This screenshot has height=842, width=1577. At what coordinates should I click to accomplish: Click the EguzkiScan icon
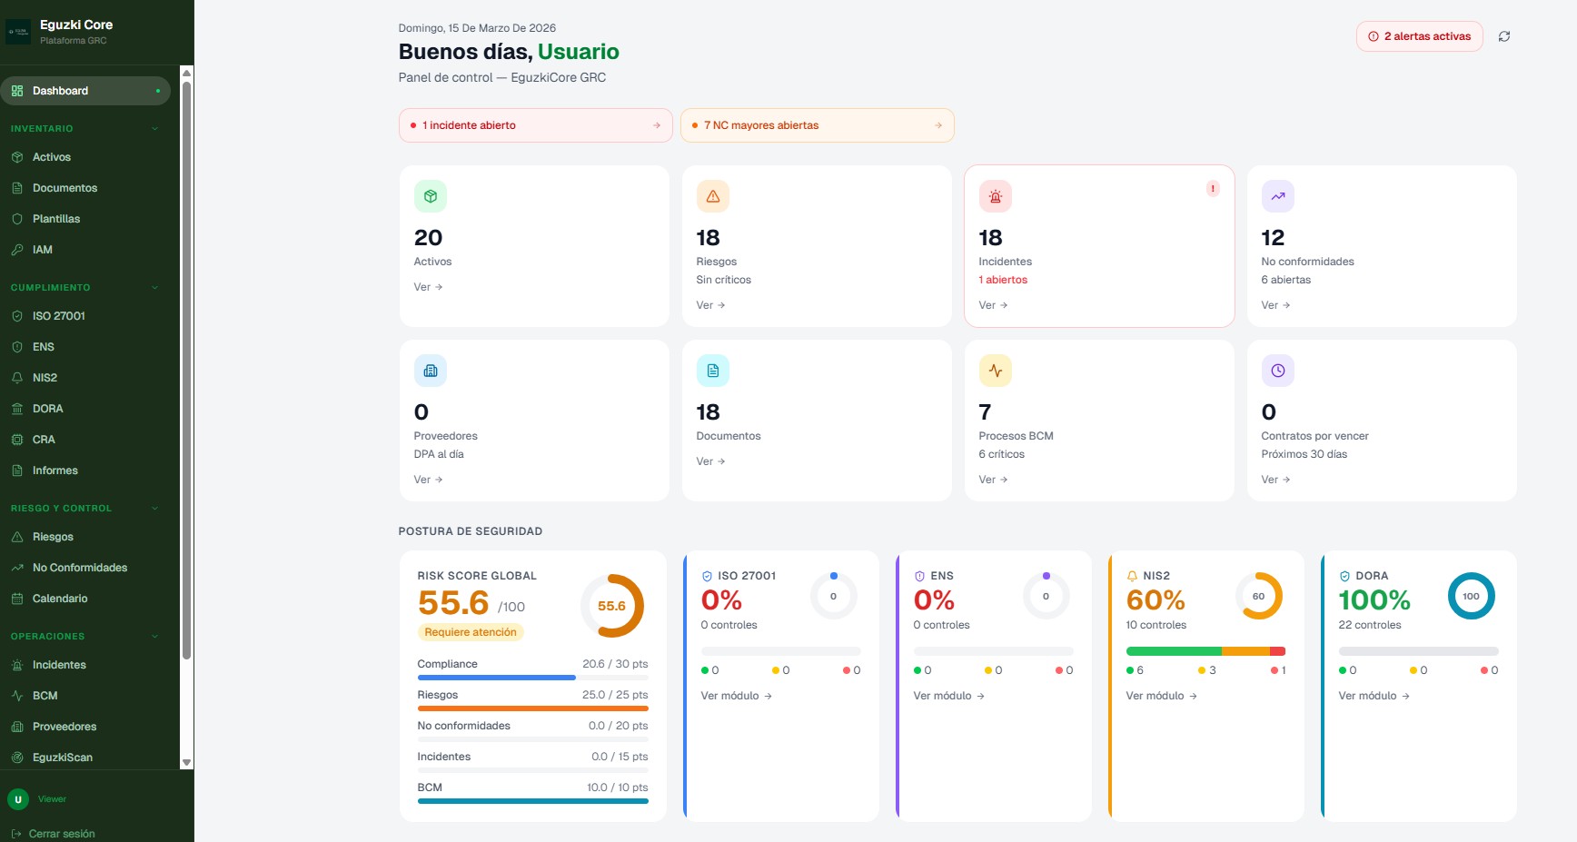(18, 758)
